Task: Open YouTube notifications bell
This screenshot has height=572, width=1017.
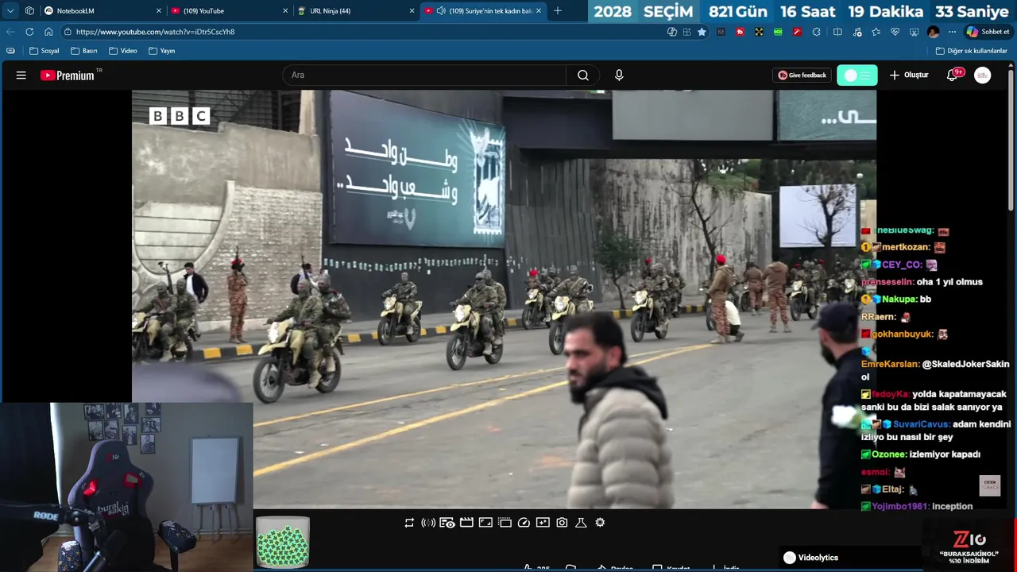Action: [952, 75]
